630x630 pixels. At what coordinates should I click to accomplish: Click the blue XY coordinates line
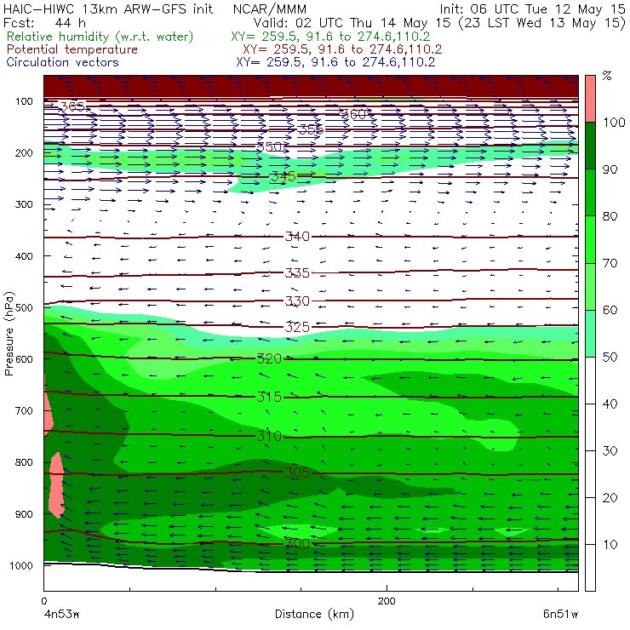point(335,62)
